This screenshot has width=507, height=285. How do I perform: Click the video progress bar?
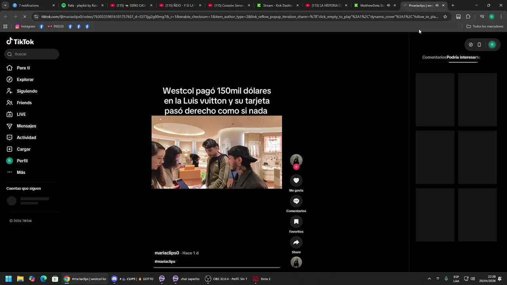click(x=217, y=268)
